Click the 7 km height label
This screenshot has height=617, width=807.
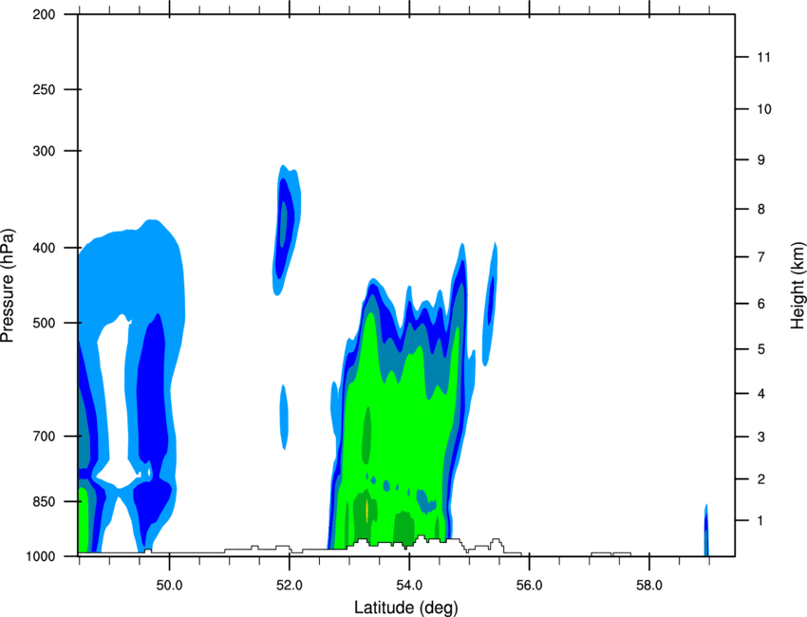click(761, 256)
